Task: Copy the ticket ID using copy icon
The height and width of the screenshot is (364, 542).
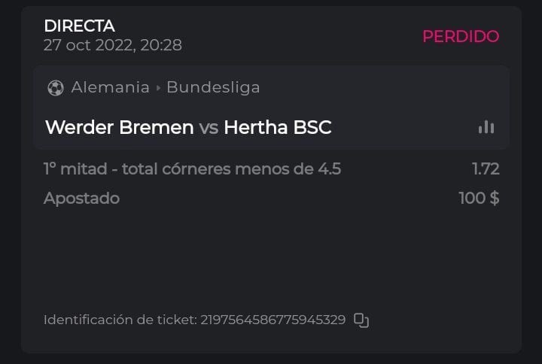Action: coord(361,320)
